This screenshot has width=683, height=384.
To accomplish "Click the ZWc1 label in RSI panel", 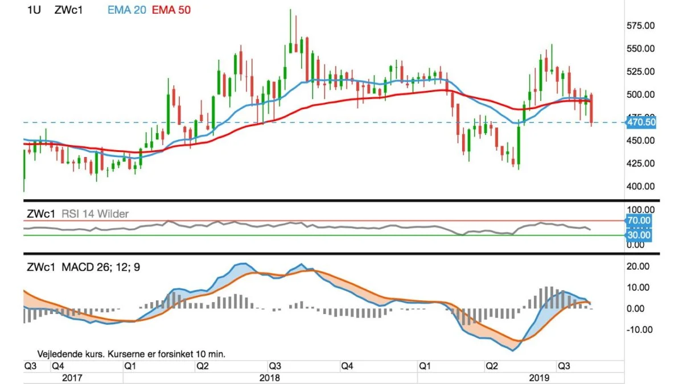I will (41, 214).
